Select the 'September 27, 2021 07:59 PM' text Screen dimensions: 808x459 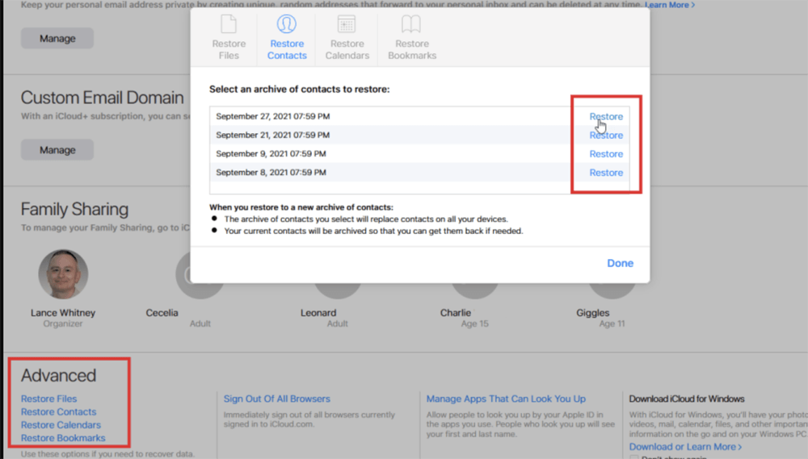coord(272,116)
